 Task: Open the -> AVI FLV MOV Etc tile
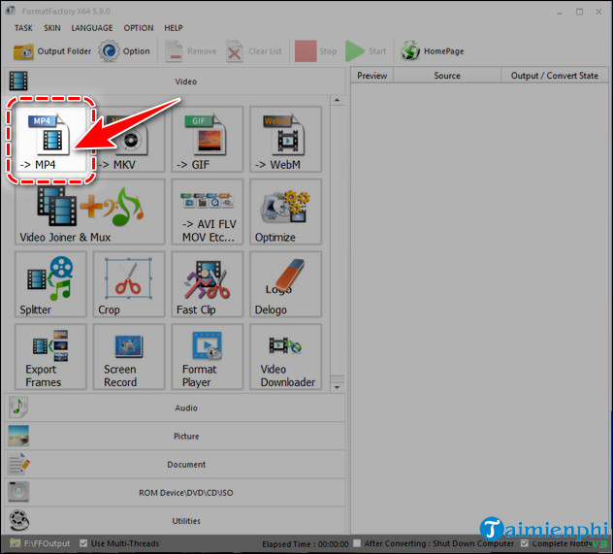(x=208, y=212)
